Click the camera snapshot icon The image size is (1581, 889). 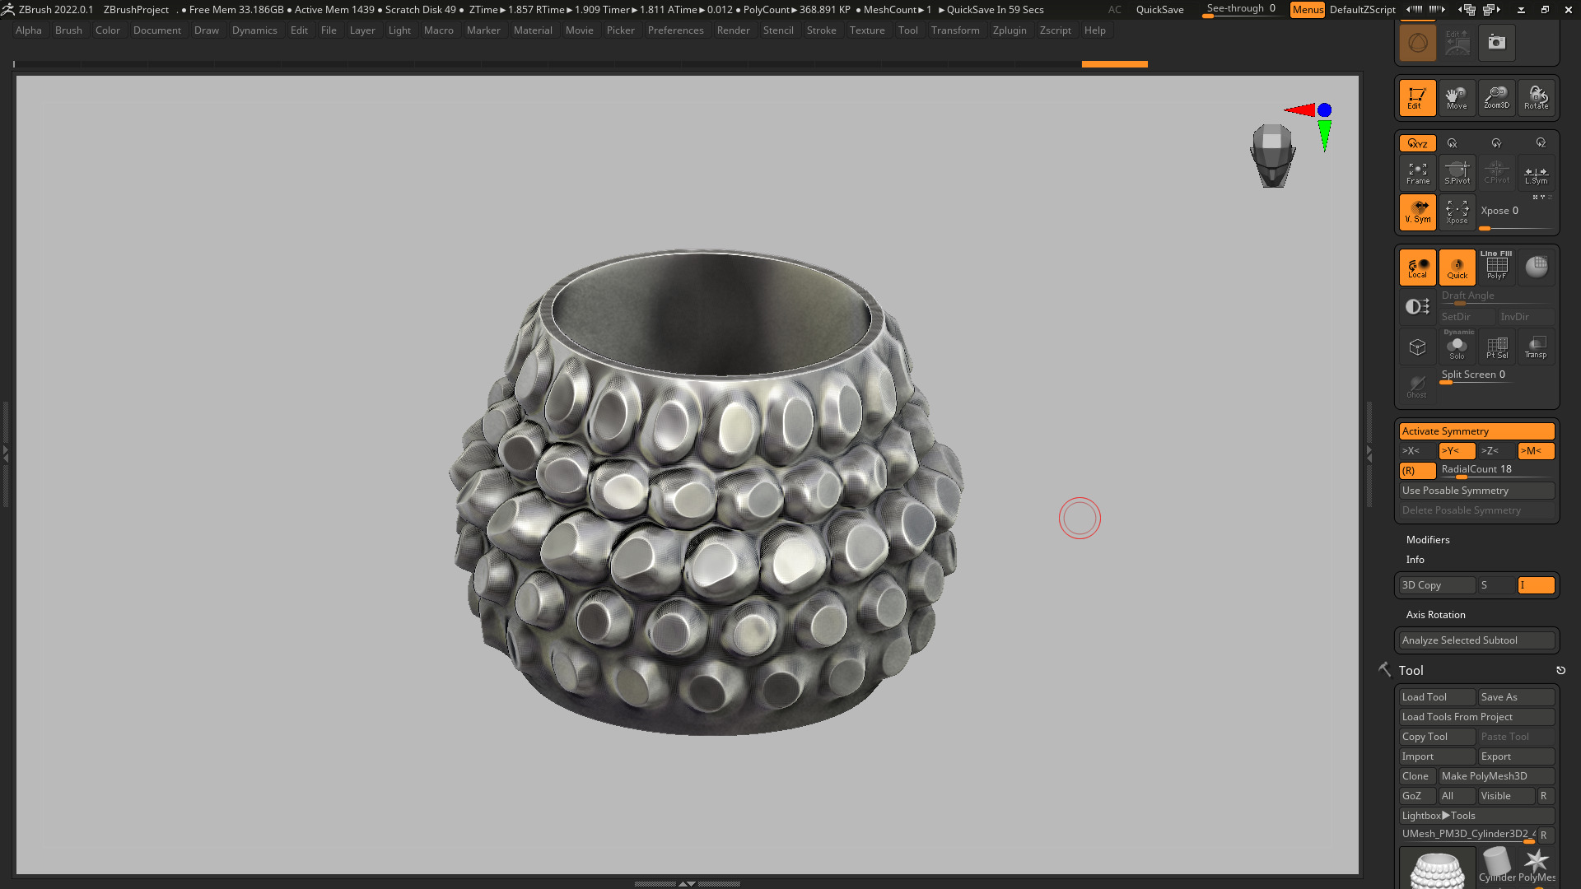[1496, 43]
